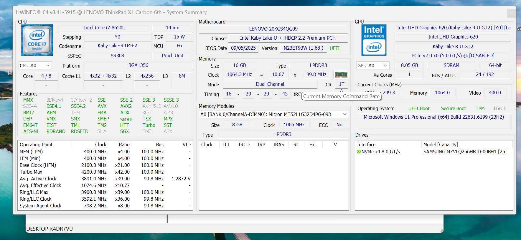Click the Dual-Channel mode field
Viewport: 521px width, 240px height.
pos(270,84)
